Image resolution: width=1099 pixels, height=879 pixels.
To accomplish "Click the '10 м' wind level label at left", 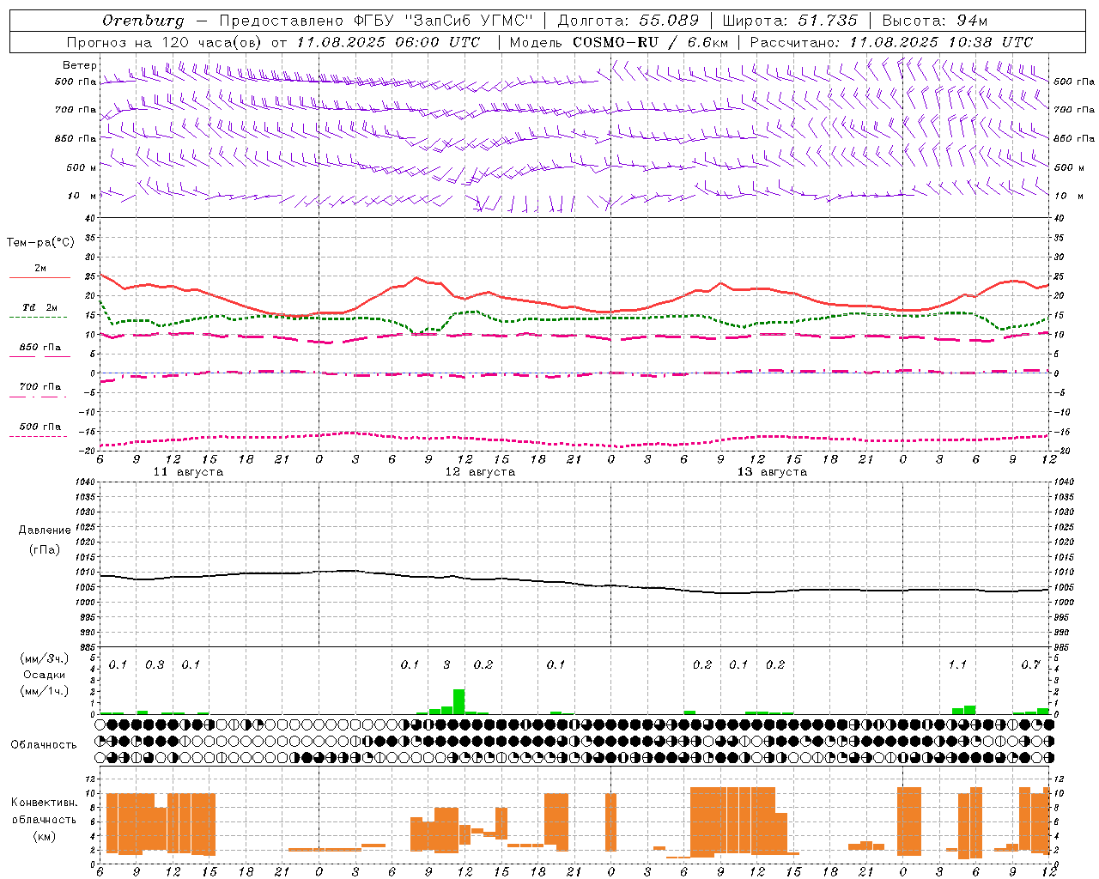I will [82, 197].
